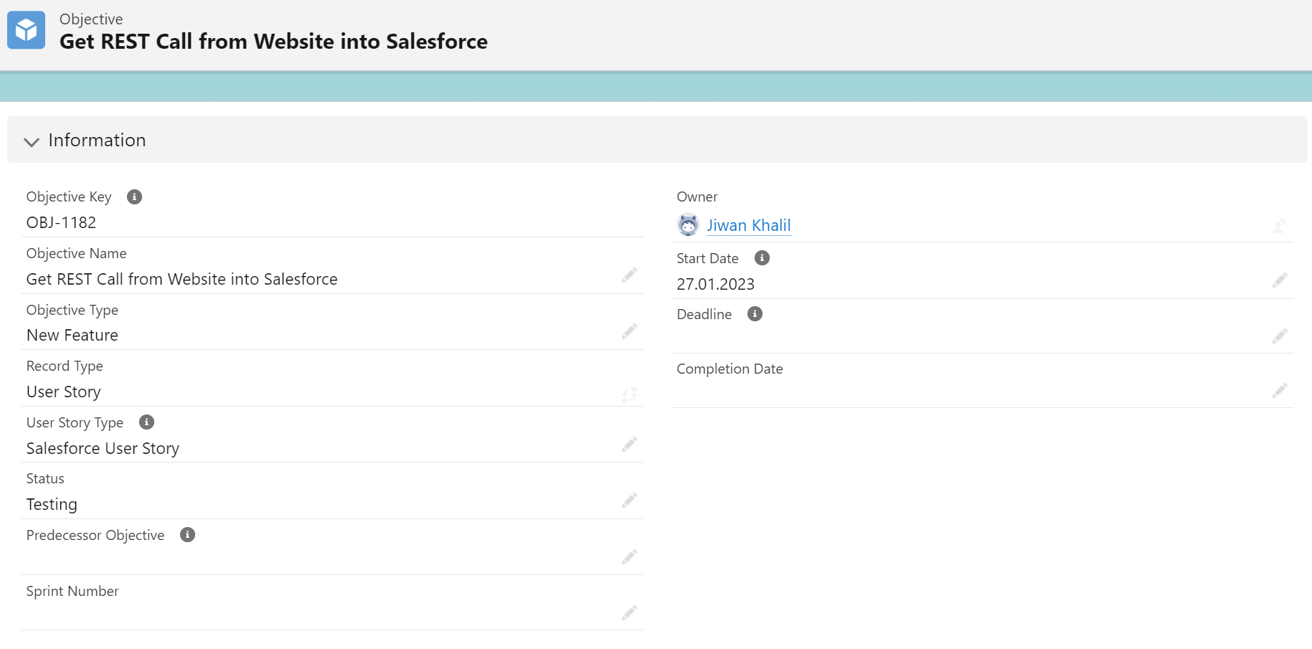Screen dimensions: 1312x649
Task: Edit Deadline field pencil icon
Action: click(1280, 336)
